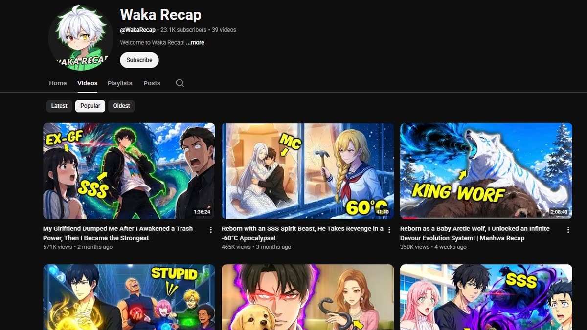Switch to the Playlists tab
This screenshot has width=587, height=330.
[120, 83]
